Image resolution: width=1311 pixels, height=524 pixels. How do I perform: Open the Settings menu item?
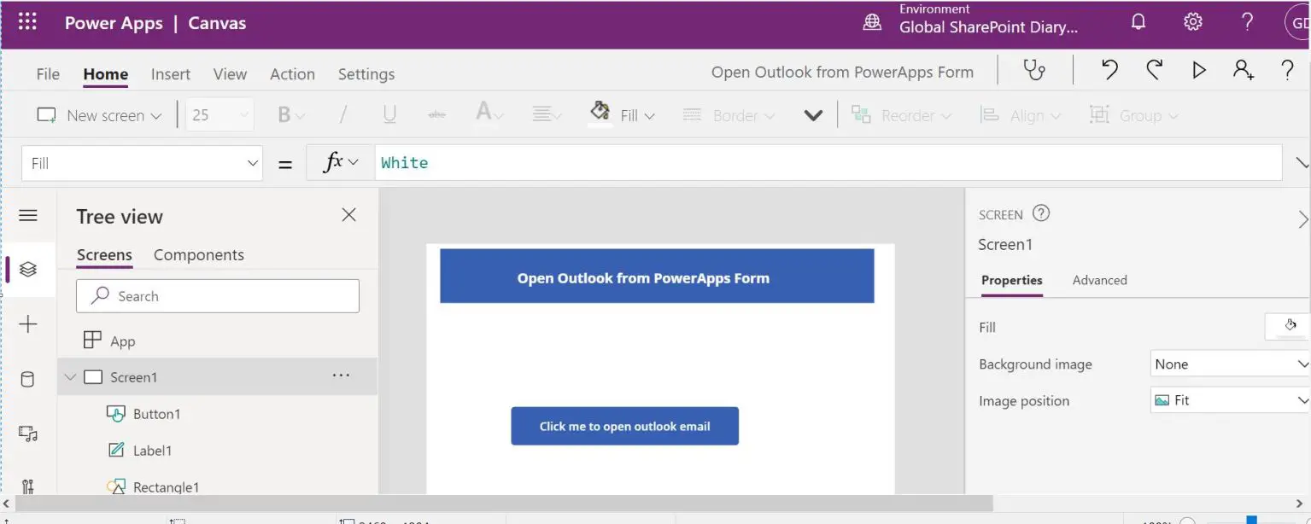pyautogui.click(x=366, y=74)
